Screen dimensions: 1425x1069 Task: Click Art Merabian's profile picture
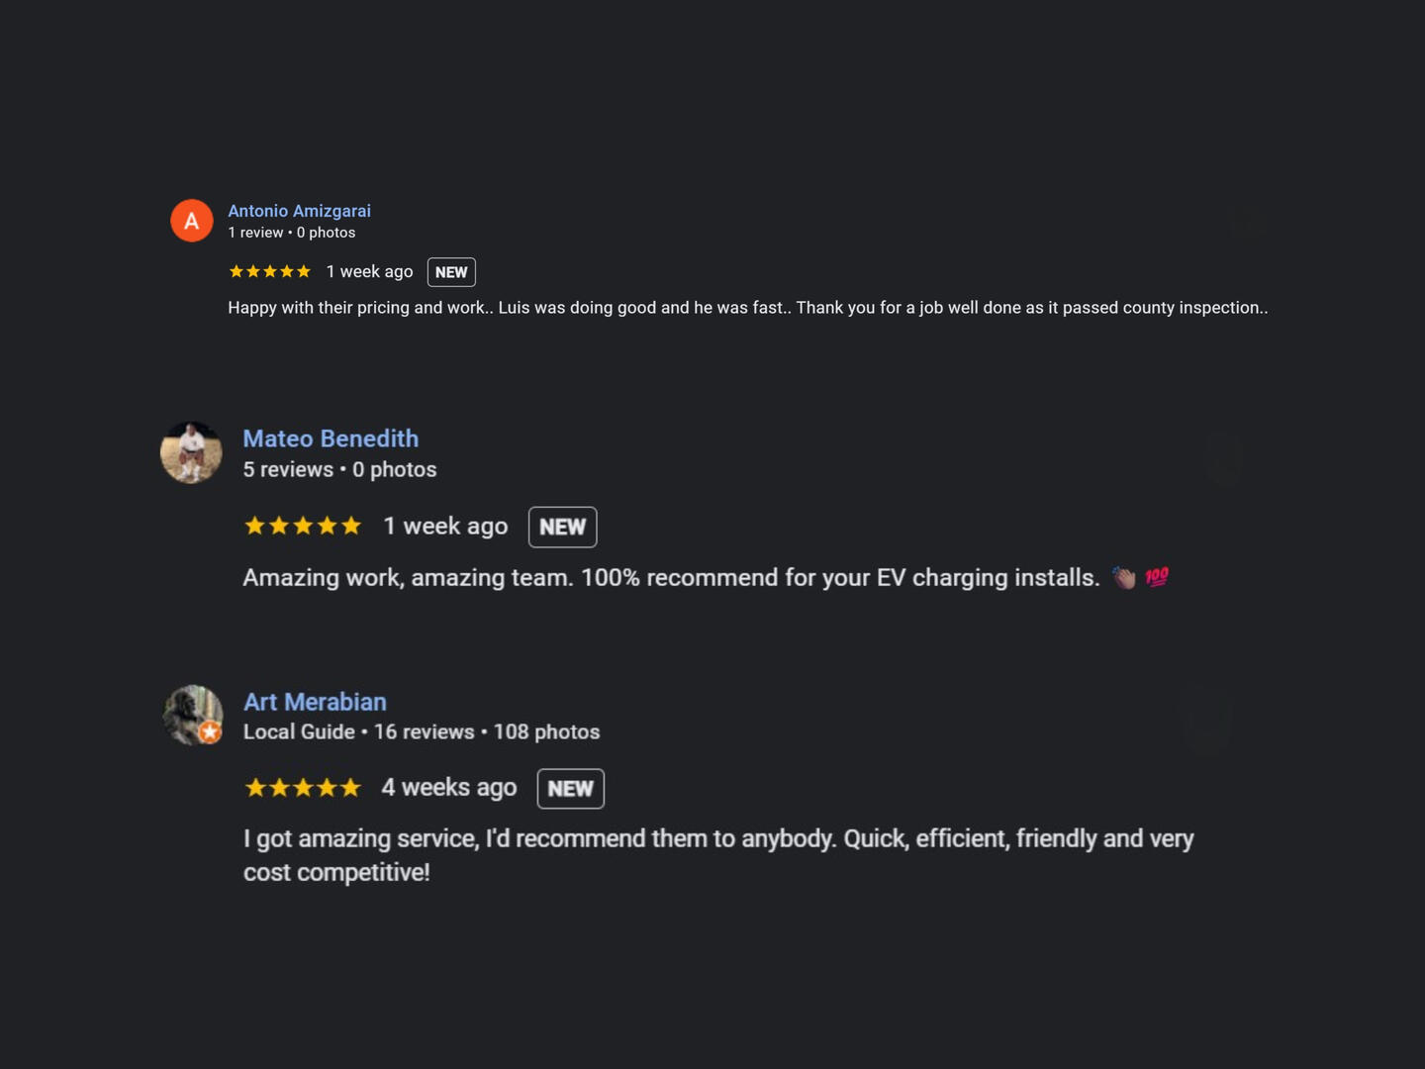click(192, 715)
